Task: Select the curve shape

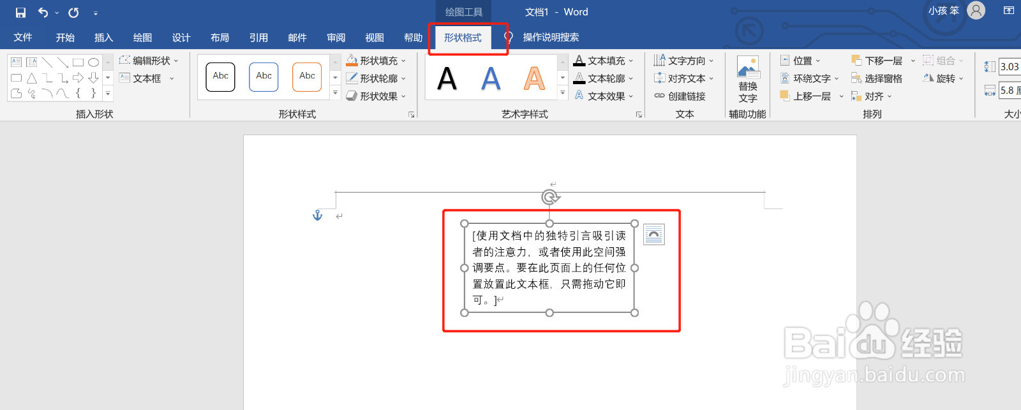Action: tap(63, 93)
